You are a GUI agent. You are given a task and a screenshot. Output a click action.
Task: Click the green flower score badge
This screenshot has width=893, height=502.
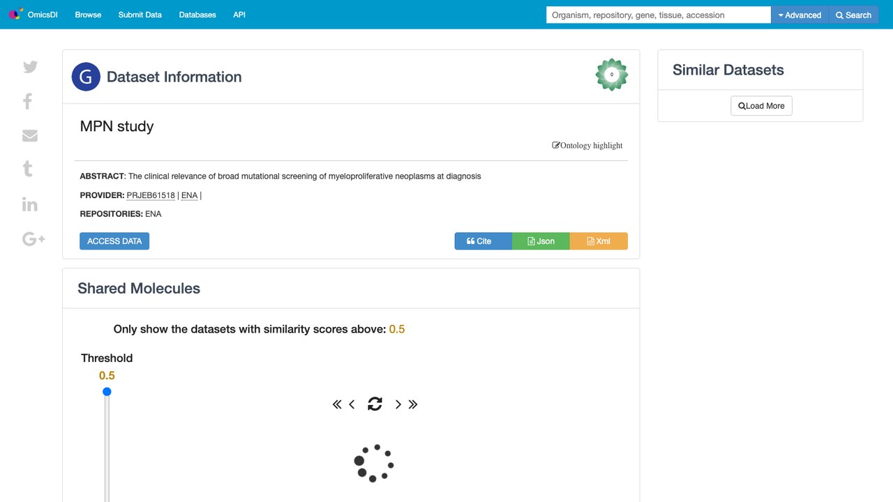coord(612,75)
